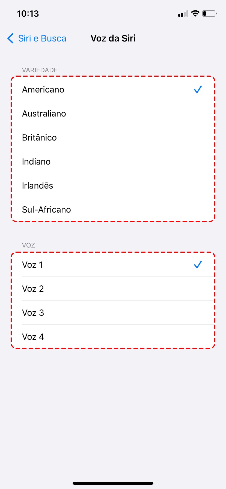
Task: Tap the cellular signal bars icon
Action: (183, 14)
